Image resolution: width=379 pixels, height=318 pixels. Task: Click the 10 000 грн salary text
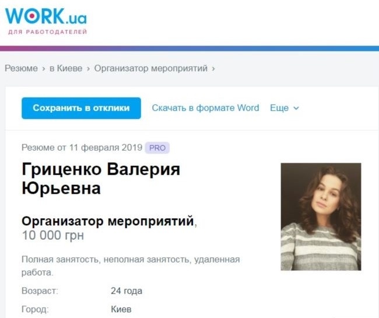tap(53, 235)
